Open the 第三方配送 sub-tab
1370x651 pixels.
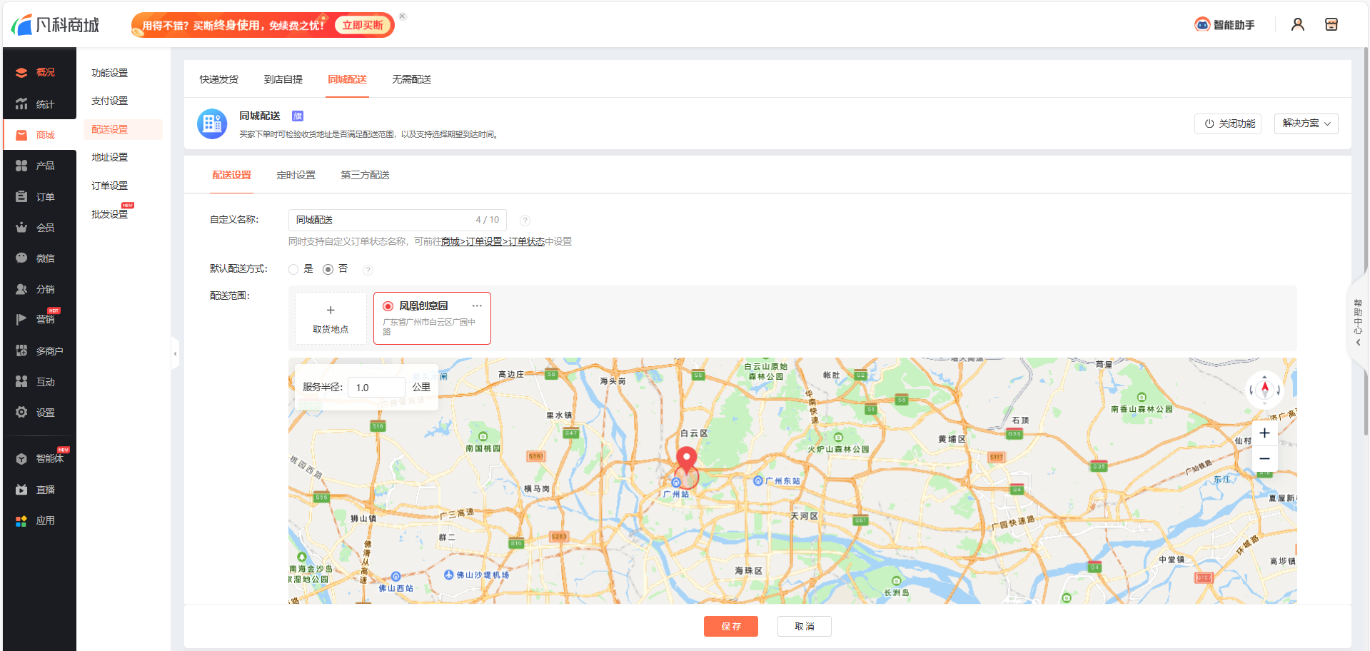click(366, 175)
